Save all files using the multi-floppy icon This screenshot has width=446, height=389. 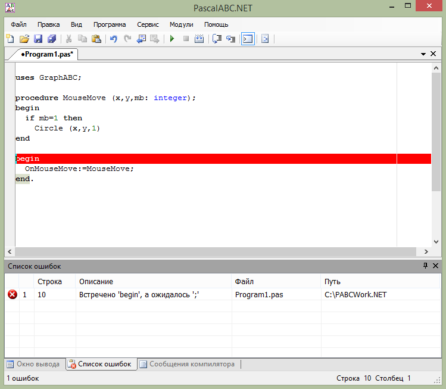pyautogui.click(x=52, y=39)
